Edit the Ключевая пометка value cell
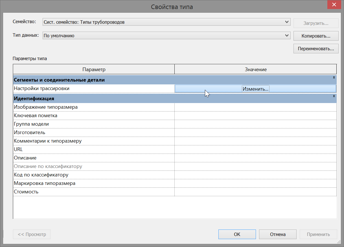Screen dimensions: 344x247 click(255, 116)
